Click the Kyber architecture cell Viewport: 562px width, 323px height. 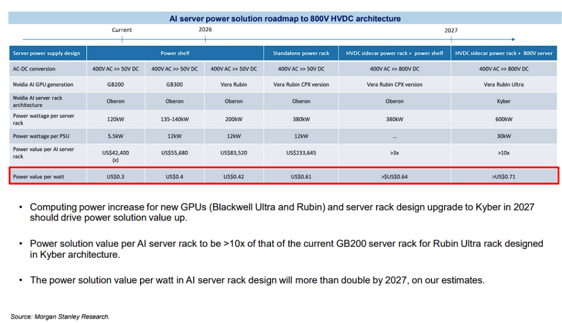[x=503, y=101]
